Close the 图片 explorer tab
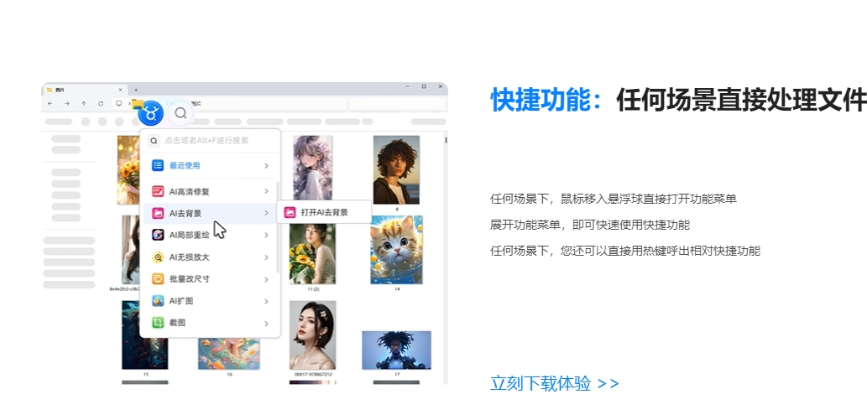Viewport: 867px width, 415px height. (121, 90)
